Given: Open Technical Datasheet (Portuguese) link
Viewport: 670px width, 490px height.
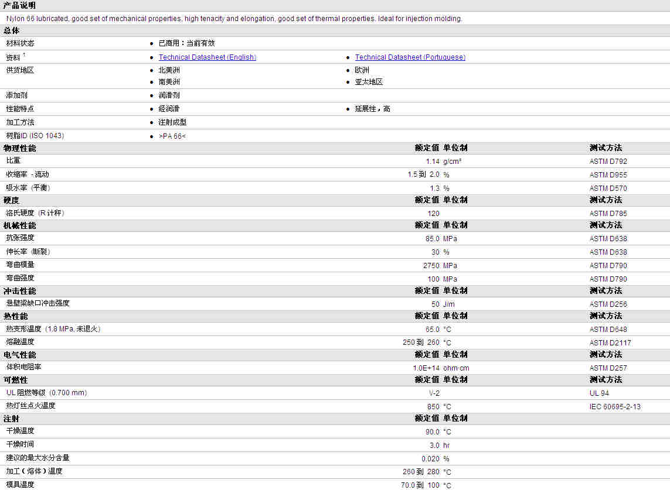Looking at the screenshot, I should (410, 57).
